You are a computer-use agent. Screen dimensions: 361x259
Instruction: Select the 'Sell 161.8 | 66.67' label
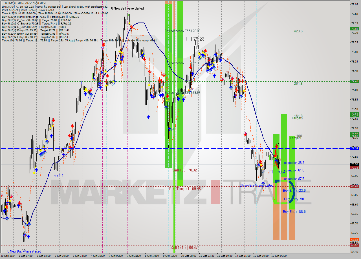pyautogui.click(x=184, y=247)
